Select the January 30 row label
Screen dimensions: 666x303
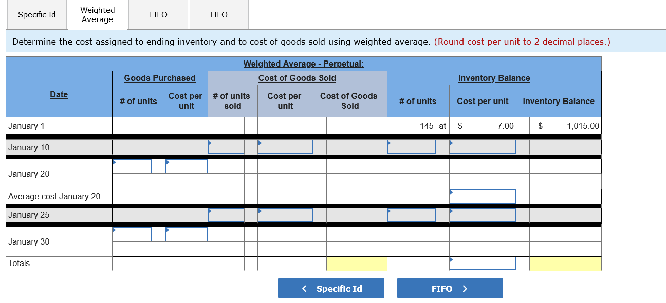pos(29,241)
